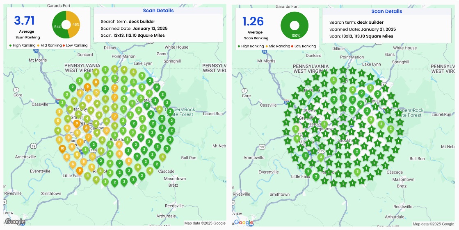Click the Route 7 shield near Core, January 21 map
Screen dimensions: 459x230
coord(245,90)
